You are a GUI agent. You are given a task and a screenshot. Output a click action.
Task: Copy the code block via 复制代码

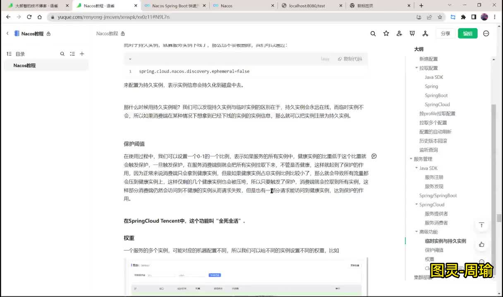coord(350,59)
